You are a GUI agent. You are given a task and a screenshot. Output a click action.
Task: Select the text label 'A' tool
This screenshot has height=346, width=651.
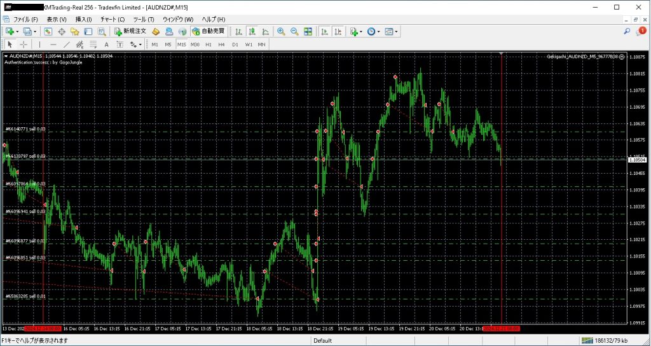[106, 45]
